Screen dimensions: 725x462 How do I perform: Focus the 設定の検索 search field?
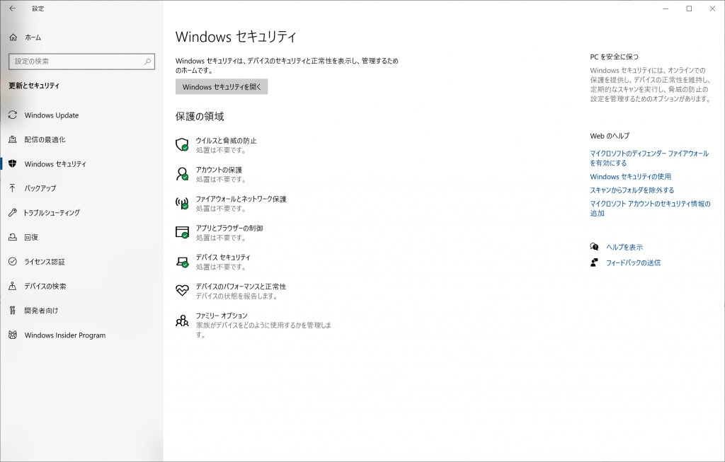82,62
